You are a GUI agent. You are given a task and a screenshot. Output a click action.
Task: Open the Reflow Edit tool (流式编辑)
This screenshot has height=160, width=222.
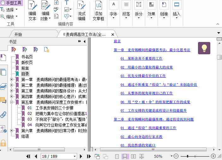(81, 11)
